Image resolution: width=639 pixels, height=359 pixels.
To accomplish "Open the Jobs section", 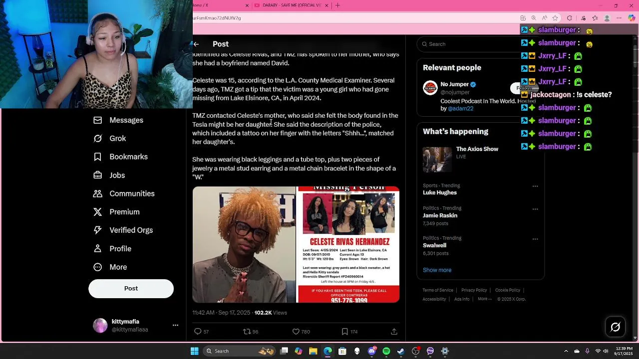I will pos(109,175).
